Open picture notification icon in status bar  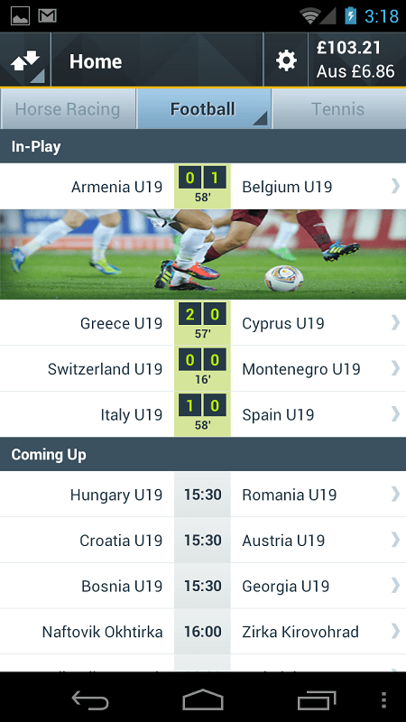click(x=20, y=16)
